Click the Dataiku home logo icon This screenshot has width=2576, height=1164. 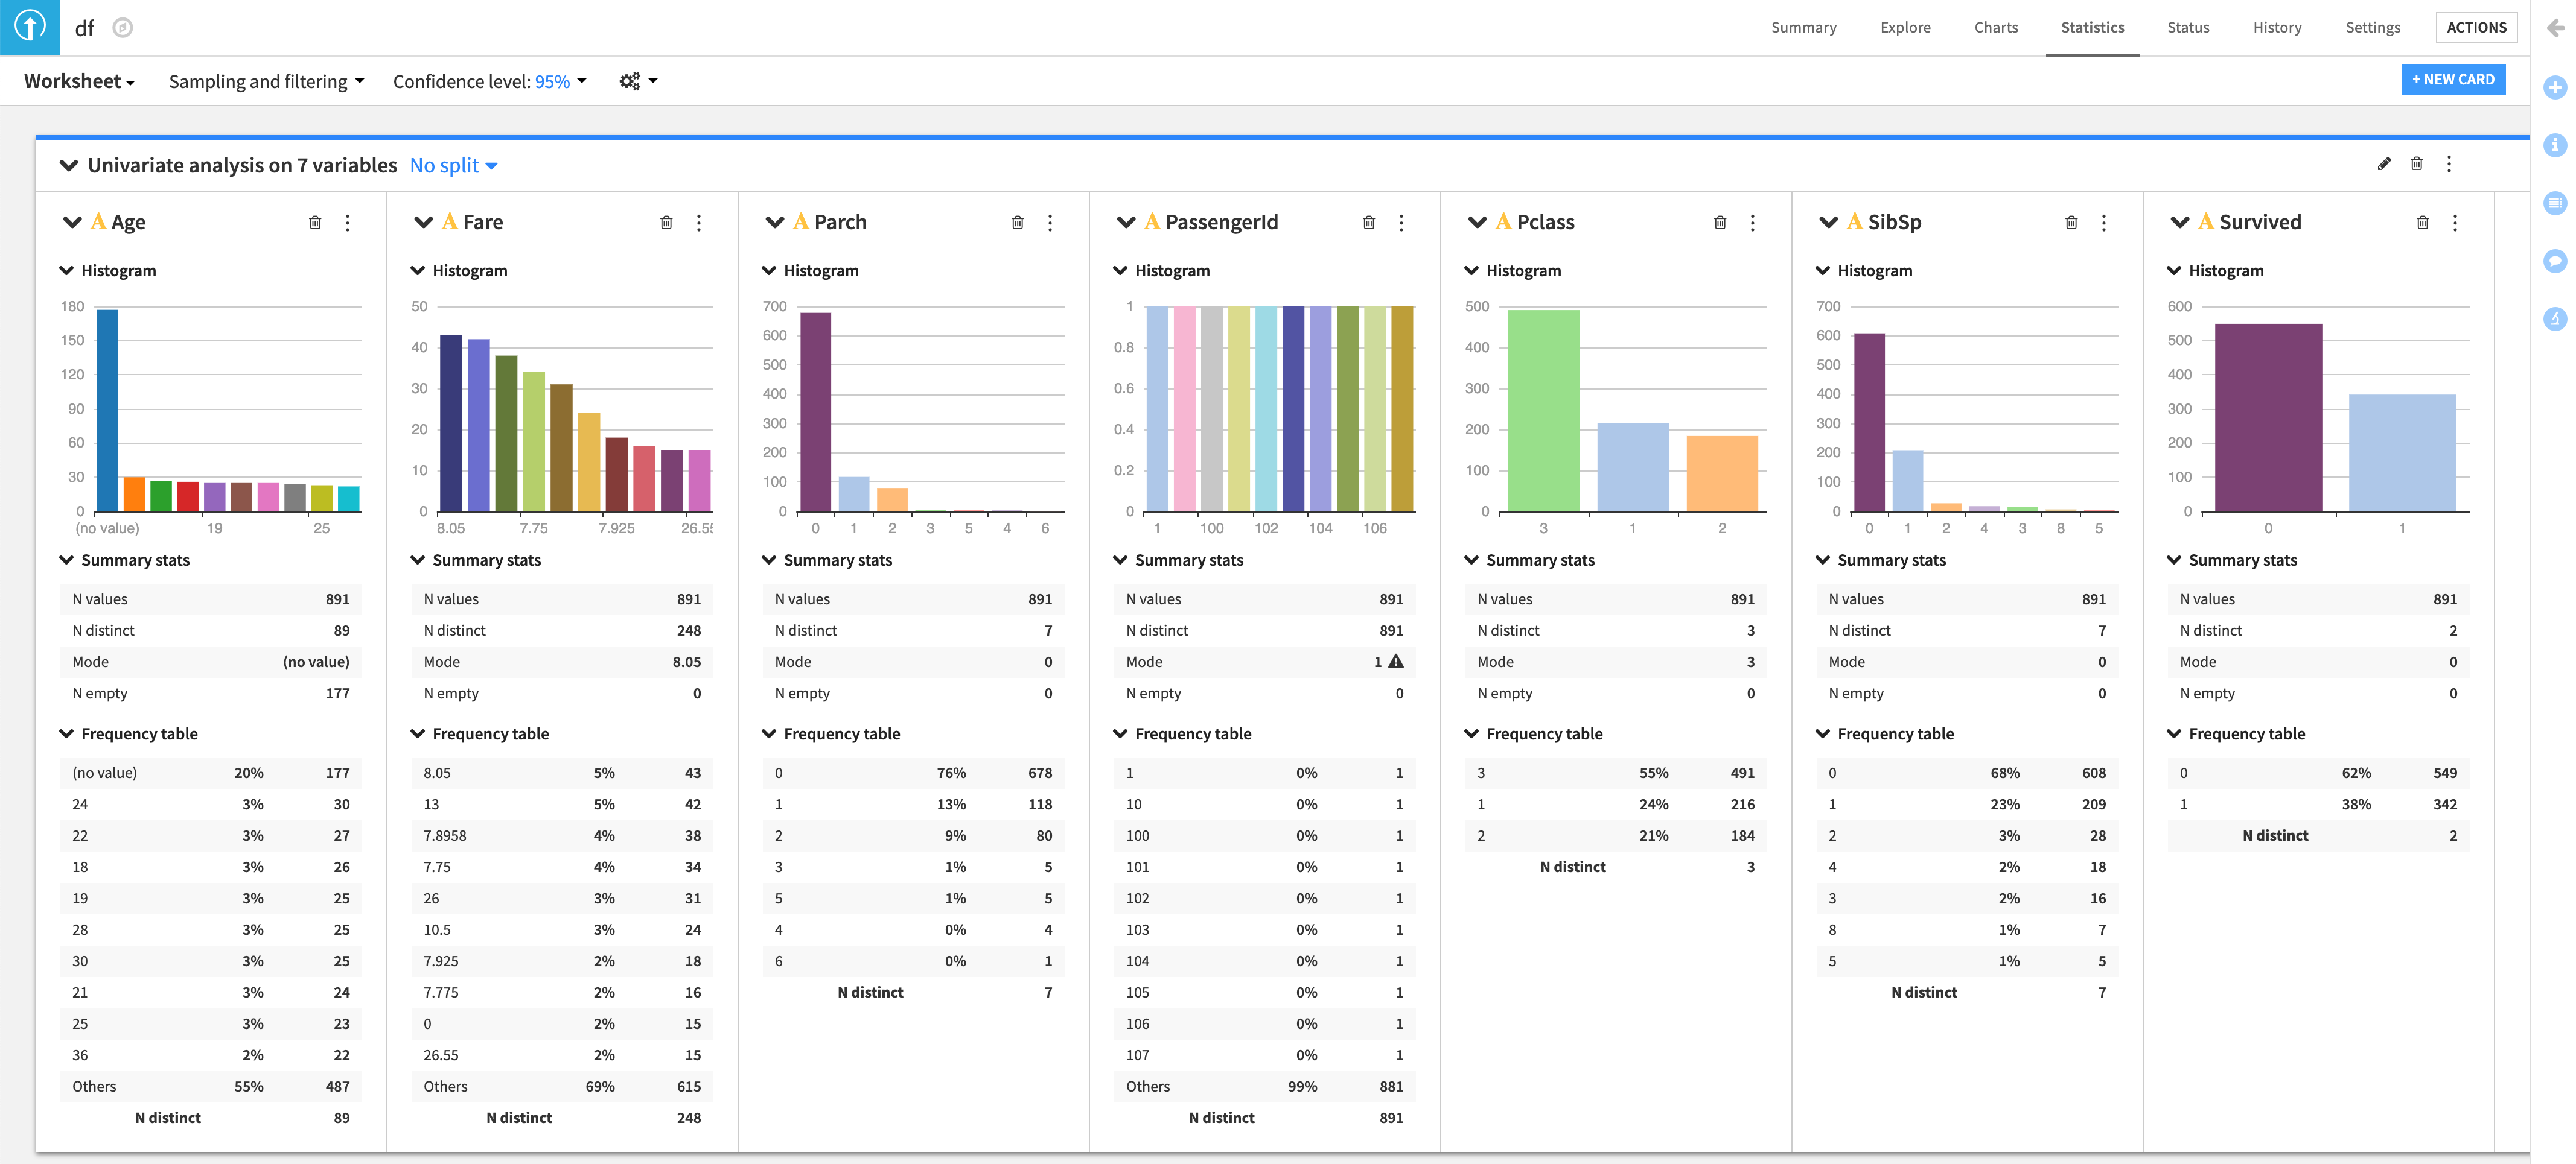(x=30, y=27)
